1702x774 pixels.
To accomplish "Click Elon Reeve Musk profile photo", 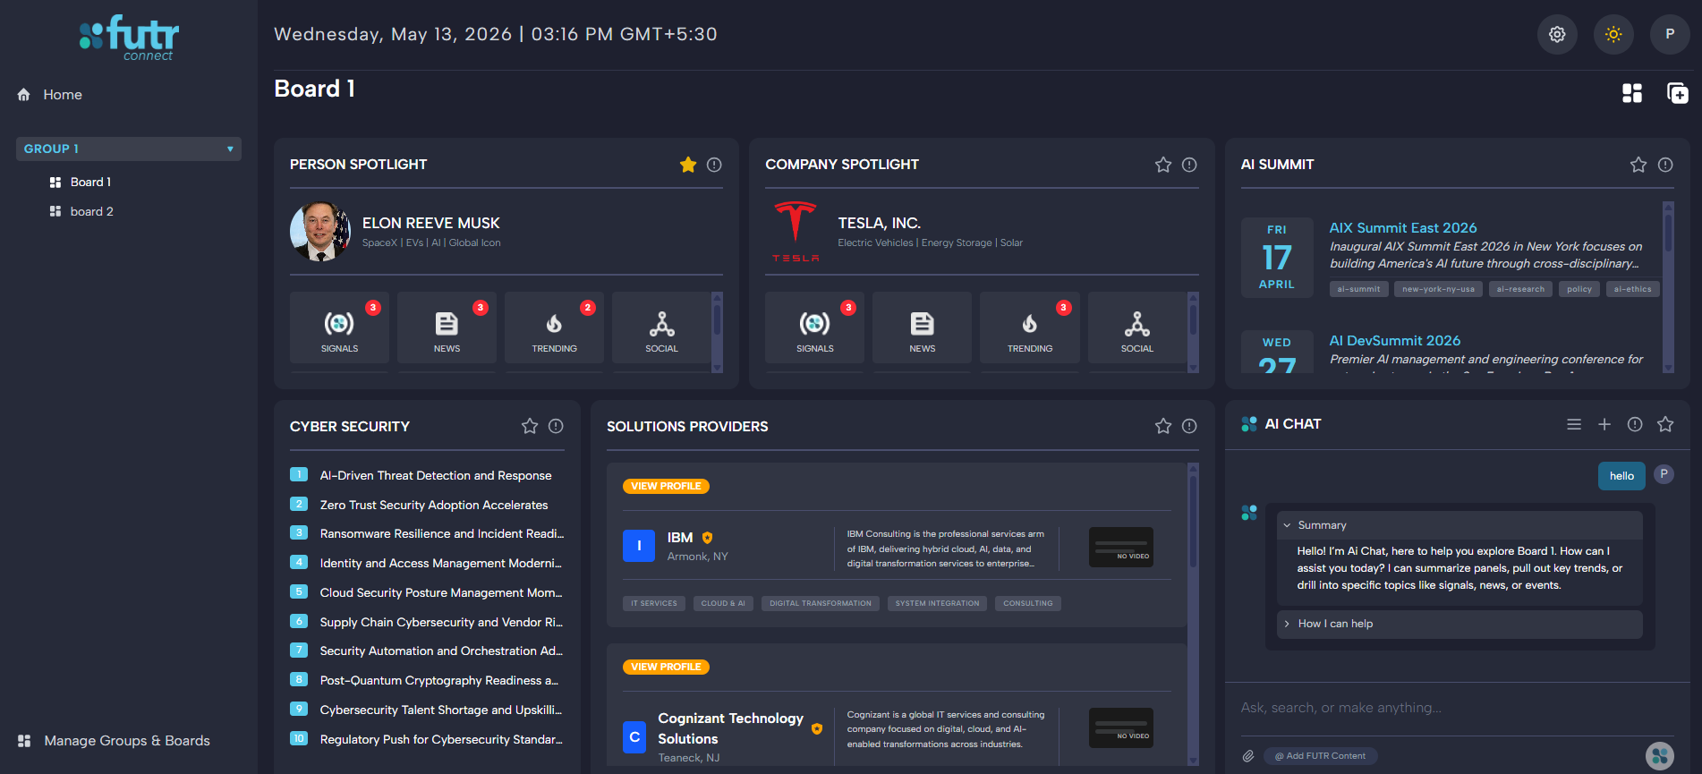I will tap(320, 232).
